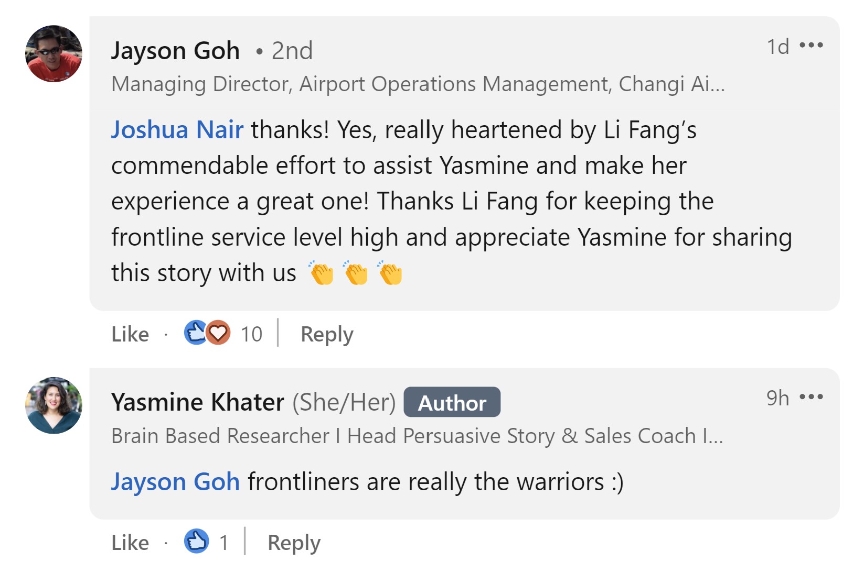Click Jayson Goh commenter name heading
Viewport: 853px width, 573px height.
[175, 51]
